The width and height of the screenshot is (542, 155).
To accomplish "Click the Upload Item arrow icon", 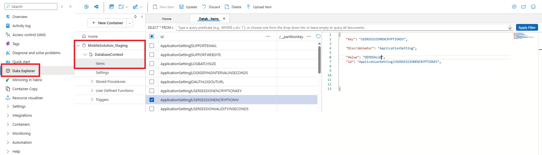I will point(248,7).
